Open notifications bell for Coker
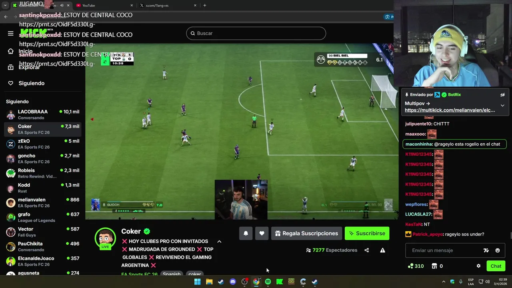The height and width of the screenshot is (288, 512). click(x=246, y=234)
